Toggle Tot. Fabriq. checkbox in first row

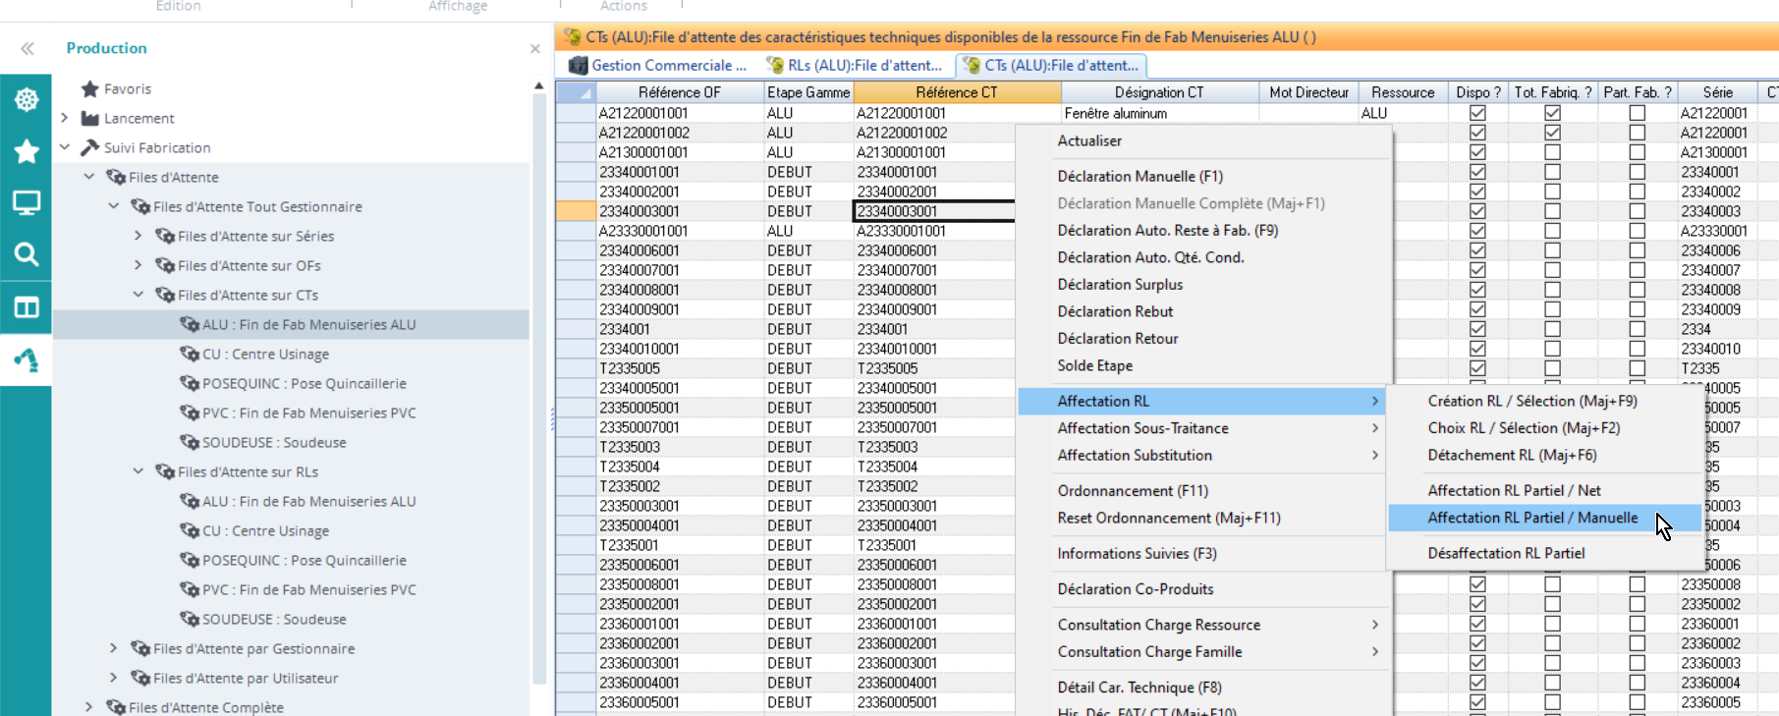pyautogui.click(x=1552, y=113)
